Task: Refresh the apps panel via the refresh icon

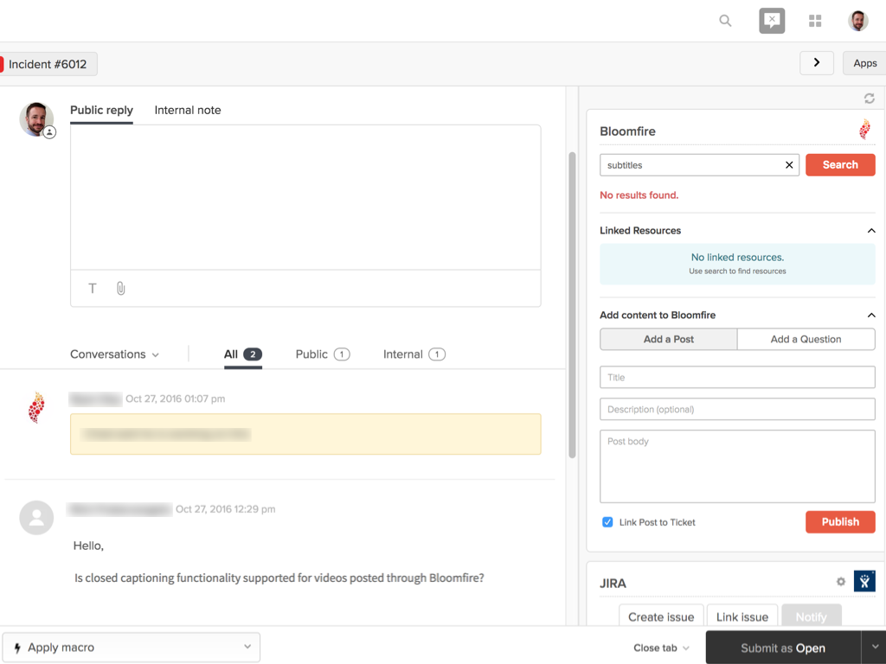Action: click(x=870, y=98)
